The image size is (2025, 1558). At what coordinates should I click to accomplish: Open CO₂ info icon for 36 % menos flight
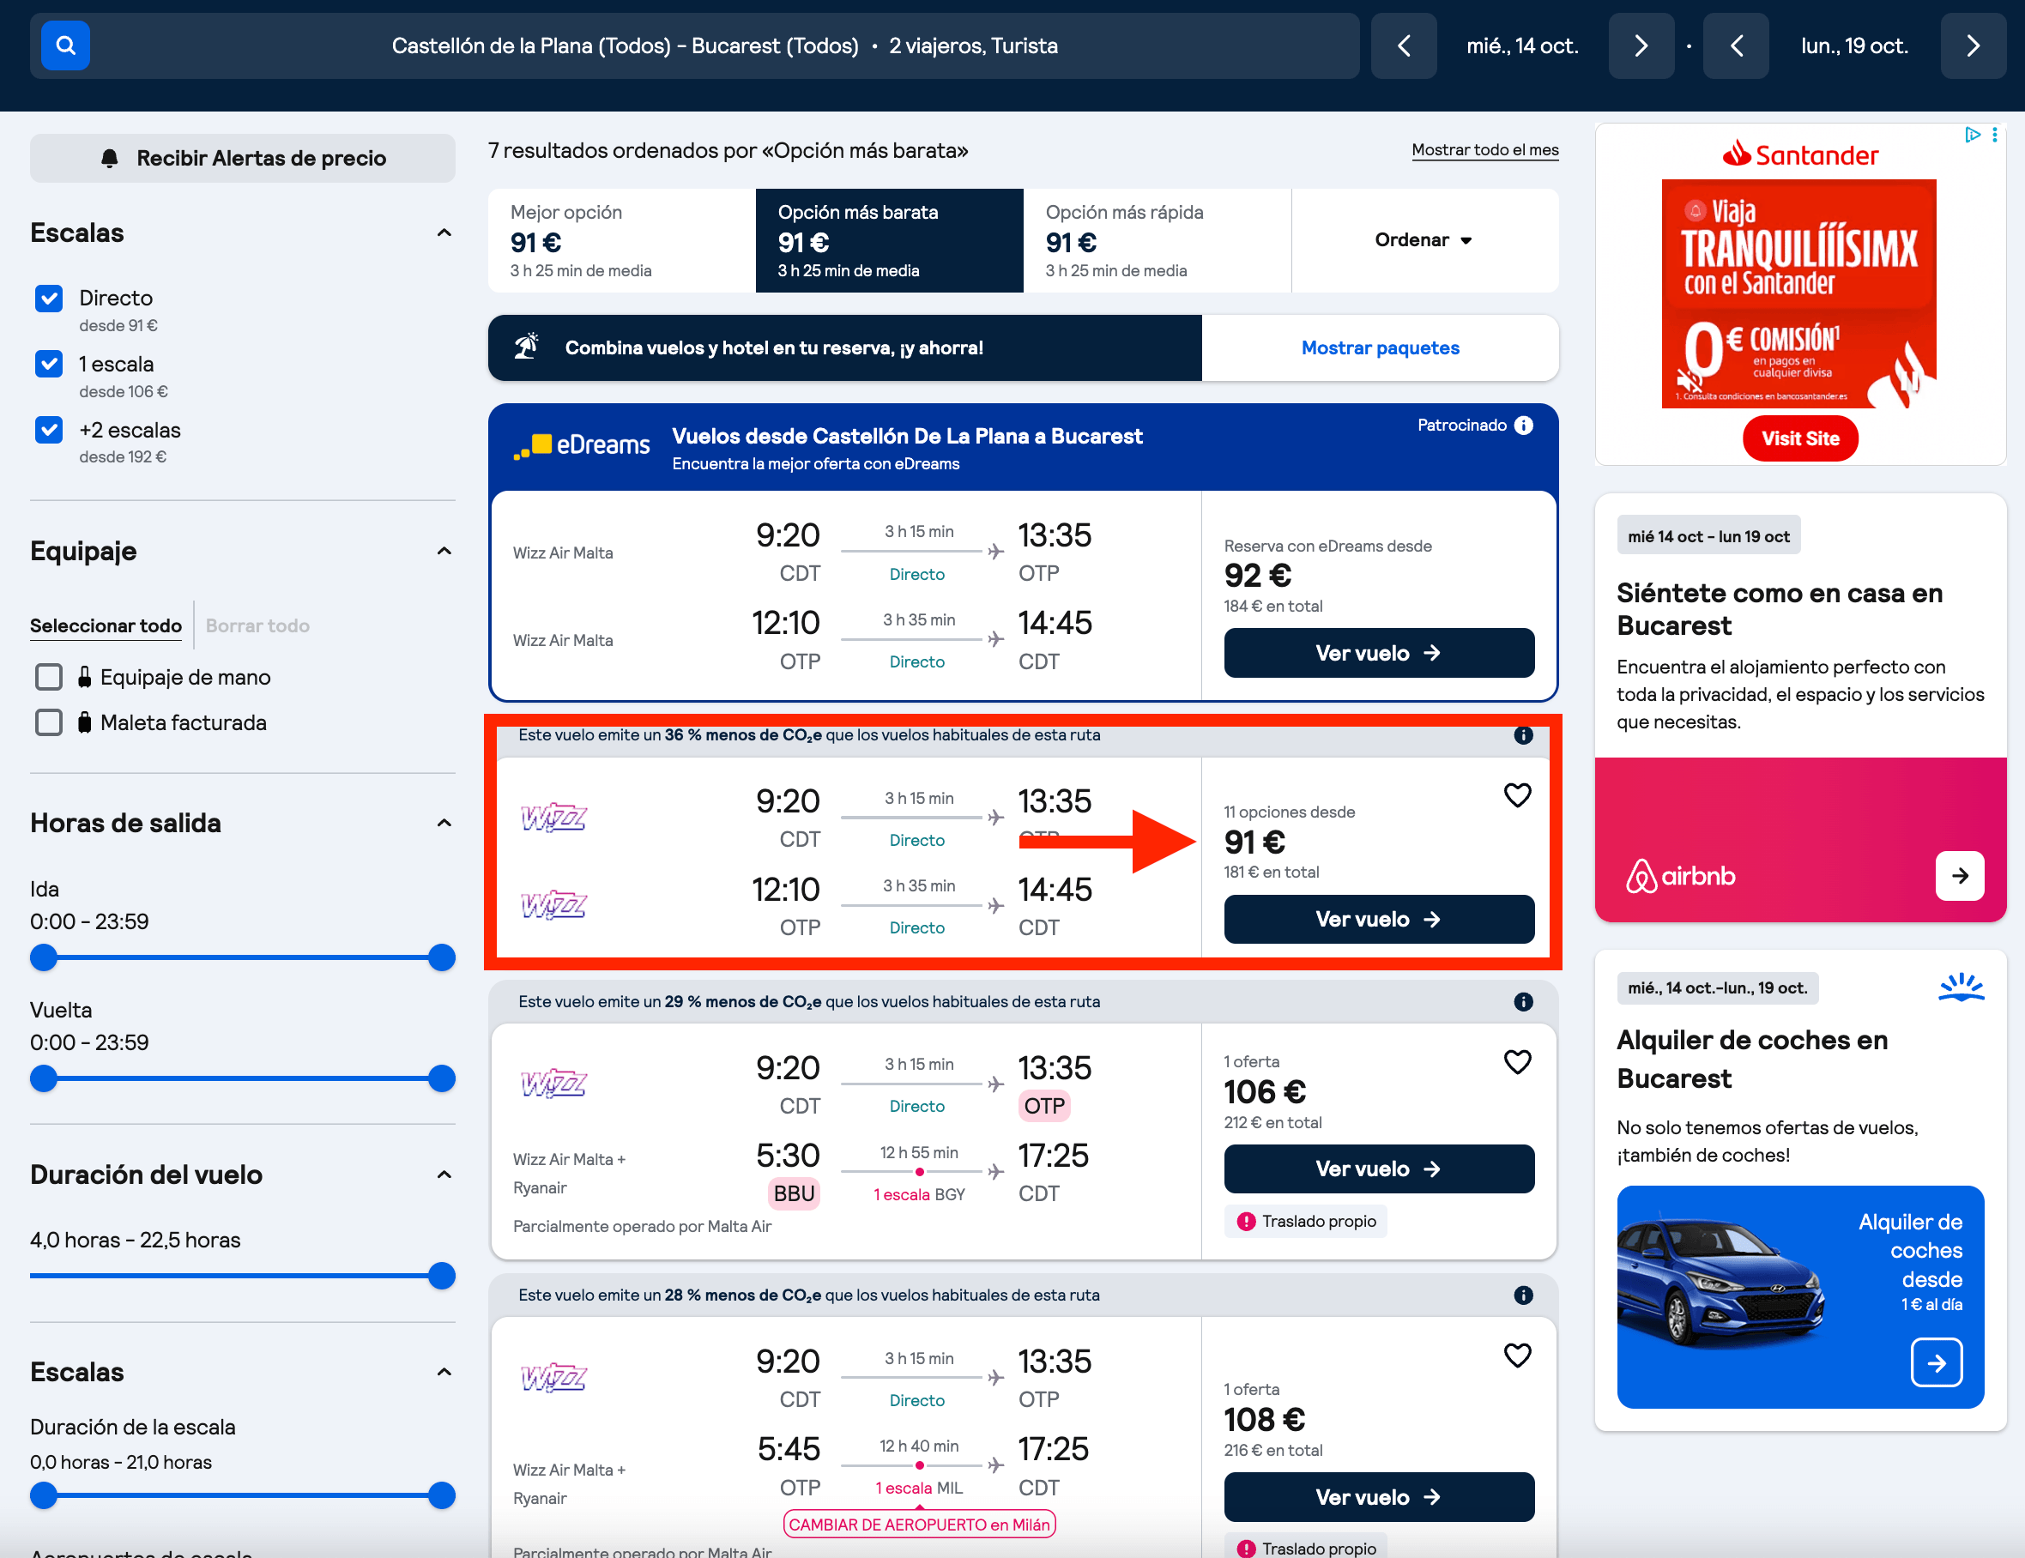click(1523, 735)
